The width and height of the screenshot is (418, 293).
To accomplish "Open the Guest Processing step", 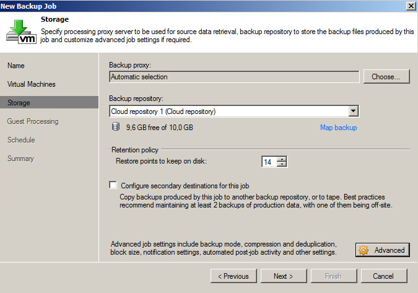I will [x=33, y=121].
